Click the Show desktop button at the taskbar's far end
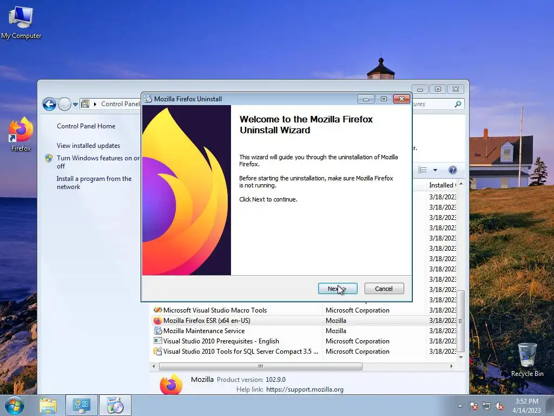This screenshot has height=416, width=554. [x=550, y=405]
